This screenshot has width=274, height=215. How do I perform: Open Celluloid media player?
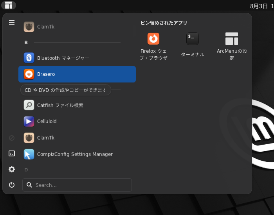click(77, 121)
